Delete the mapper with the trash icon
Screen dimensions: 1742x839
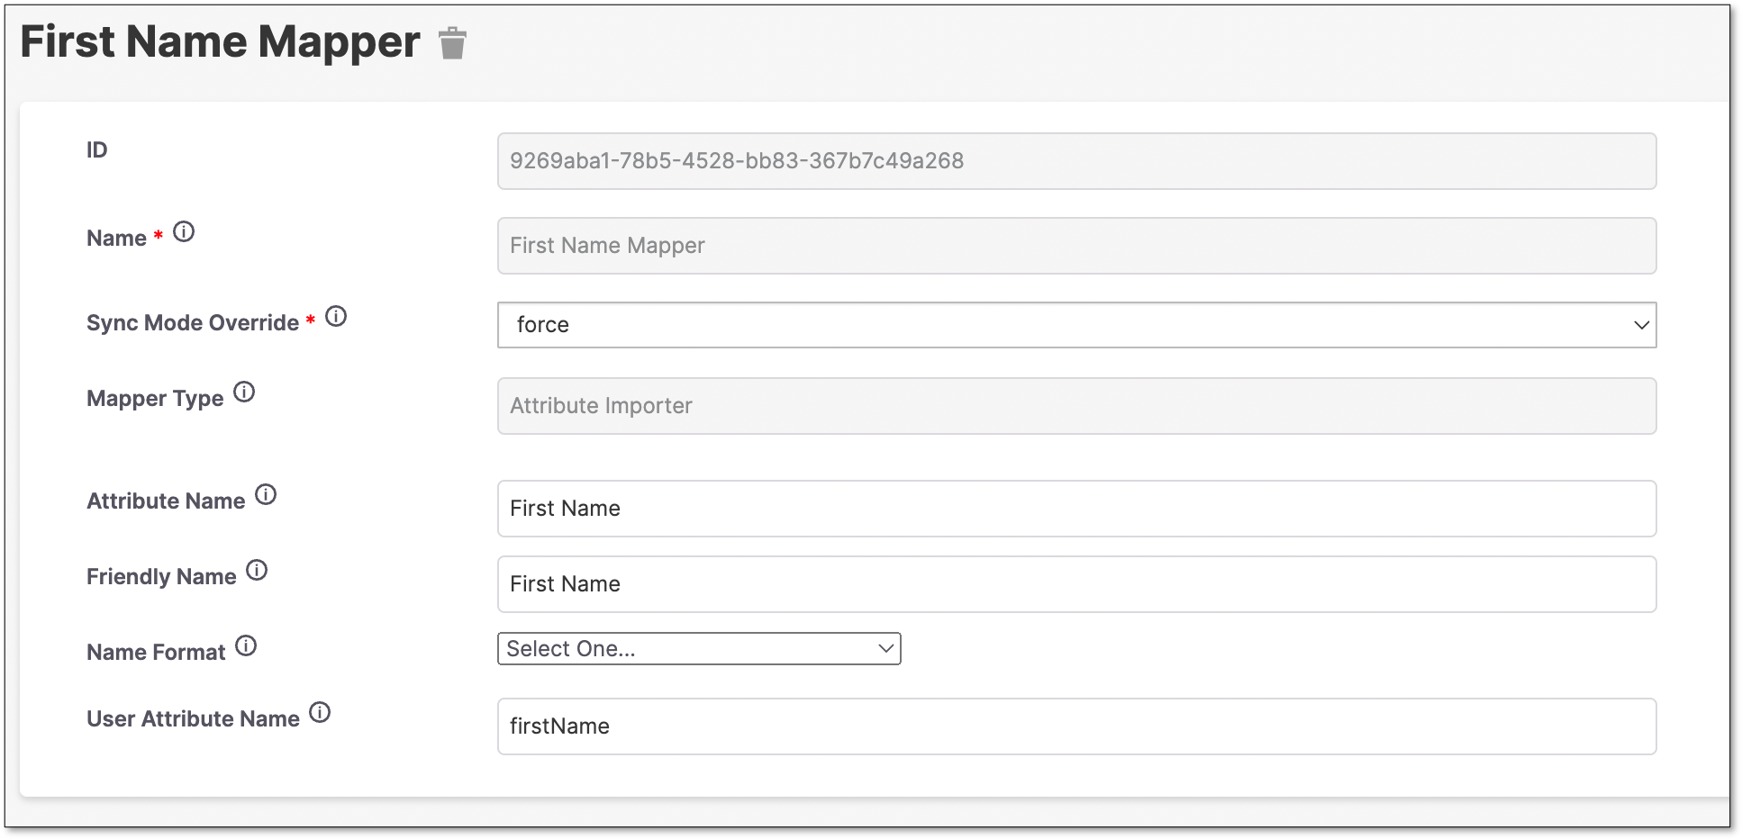(x=452, y=42)
